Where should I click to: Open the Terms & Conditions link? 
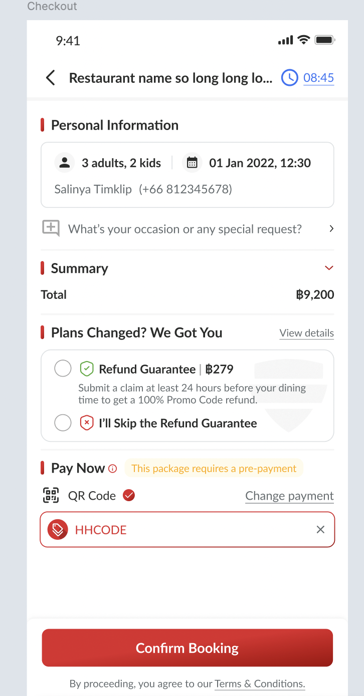click(x=260, y=683)
